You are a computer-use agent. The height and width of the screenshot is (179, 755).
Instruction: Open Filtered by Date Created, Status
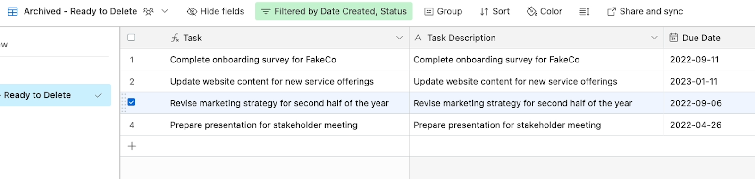pos(334,11)
